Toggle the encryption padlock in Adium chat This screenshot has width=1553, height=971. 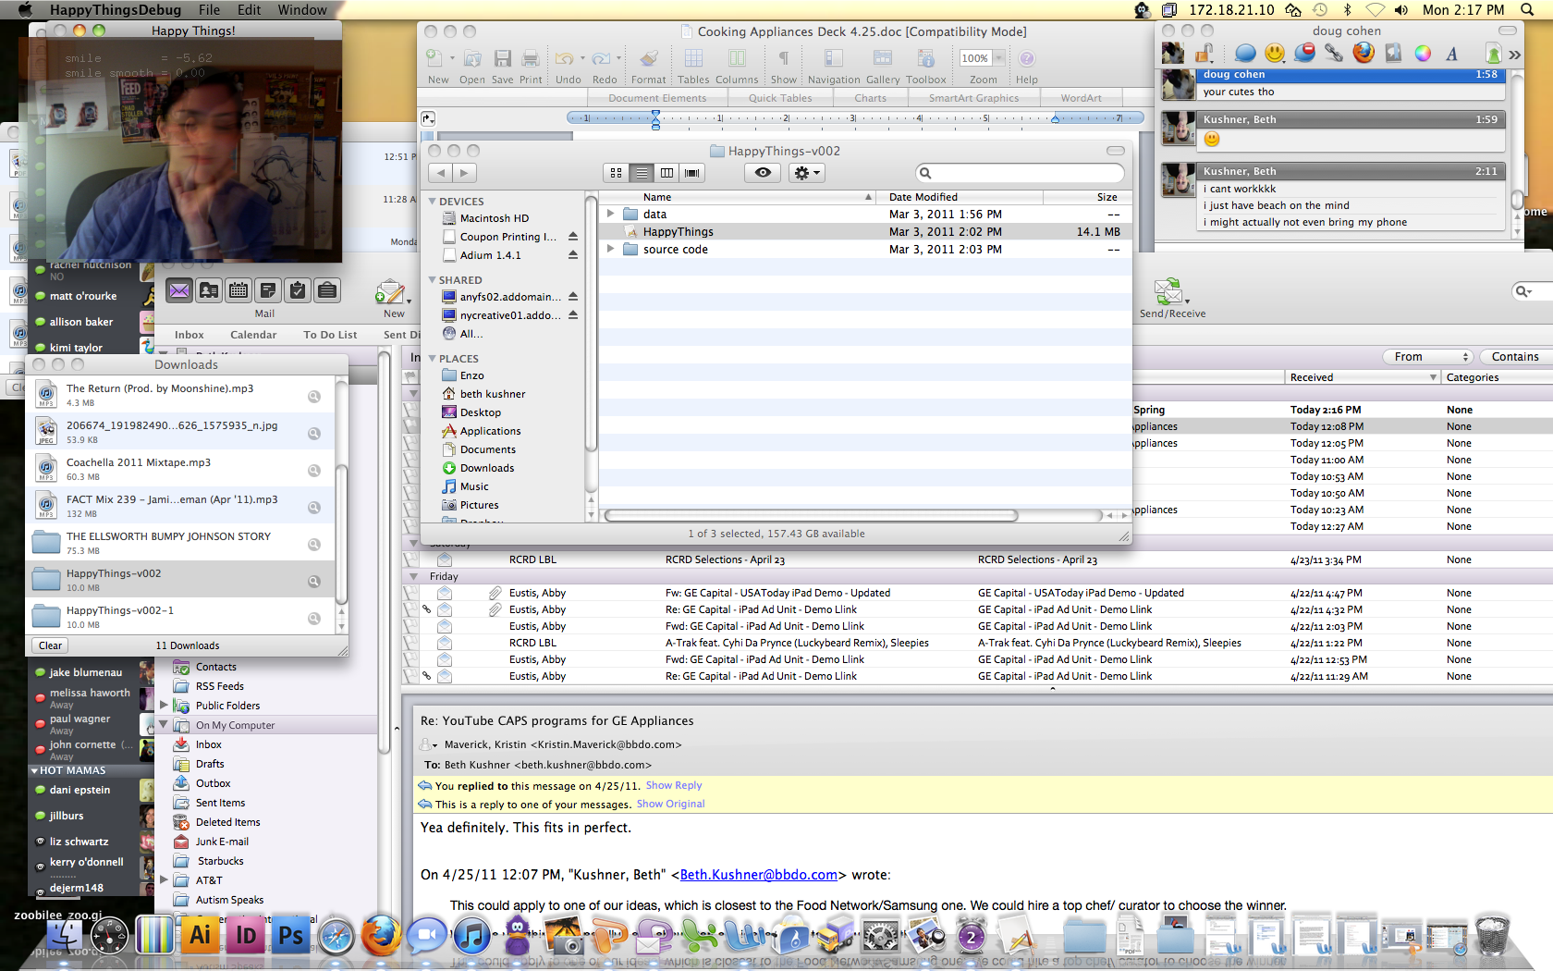pos(1204,53)
